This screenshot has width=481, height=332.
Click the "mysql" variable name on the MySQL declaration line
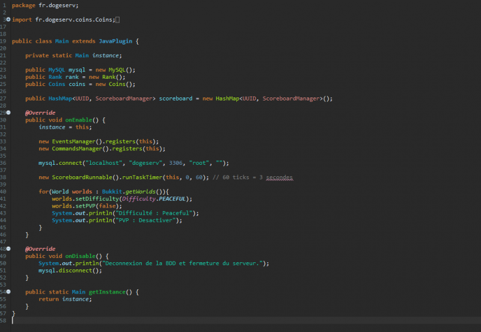pos(77,70)
